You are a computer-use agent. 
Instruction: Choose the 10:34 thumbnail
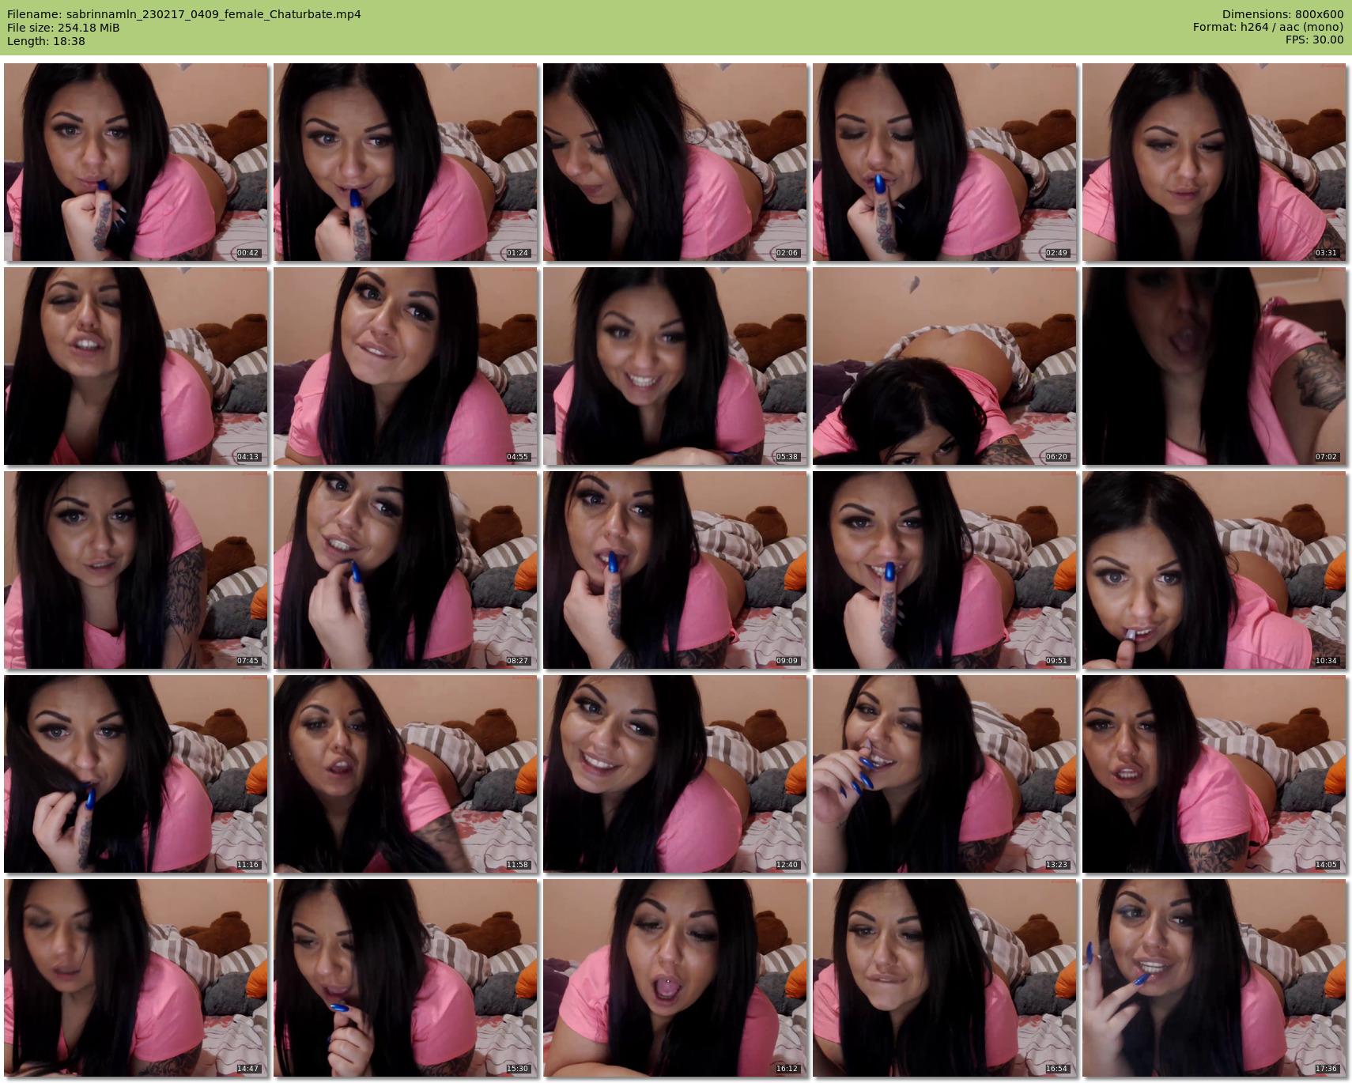click(x=1214, y=570)
